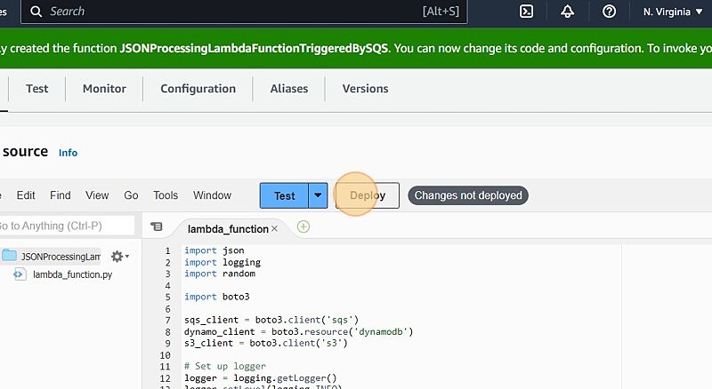Open the file tree gear settings
The image size is (712, 389).
pos(120,257)
